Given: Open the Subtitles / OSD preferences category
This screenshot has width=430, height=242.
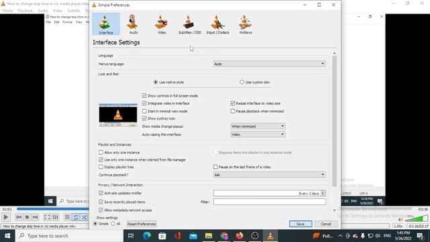Looking at the screenshot, I should [189, 24].
